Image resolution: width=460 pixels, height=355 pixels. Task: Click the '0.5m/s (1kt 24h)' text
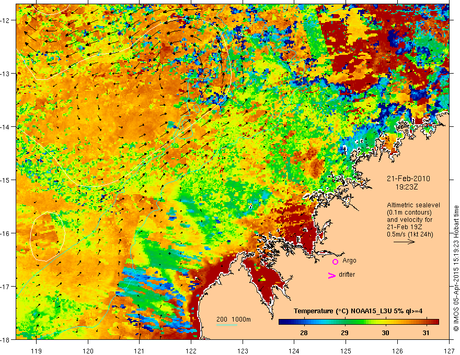(410, 234)
